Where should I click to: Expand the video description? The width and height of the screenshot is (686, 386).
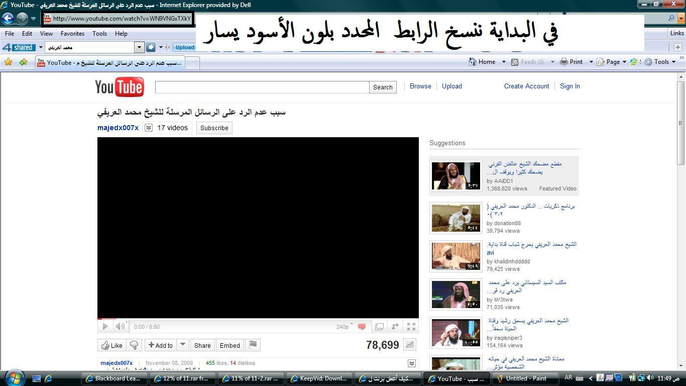click(x=411, y=363)
